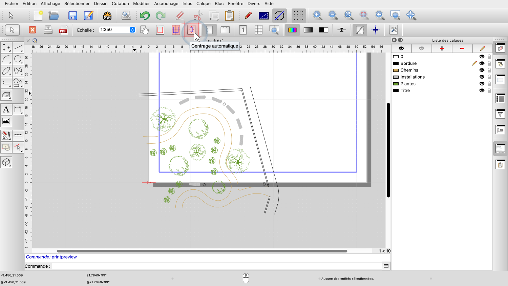Open the Echelle scale dropdown
Screen dimensions: 508x286
tap(132, 30)
